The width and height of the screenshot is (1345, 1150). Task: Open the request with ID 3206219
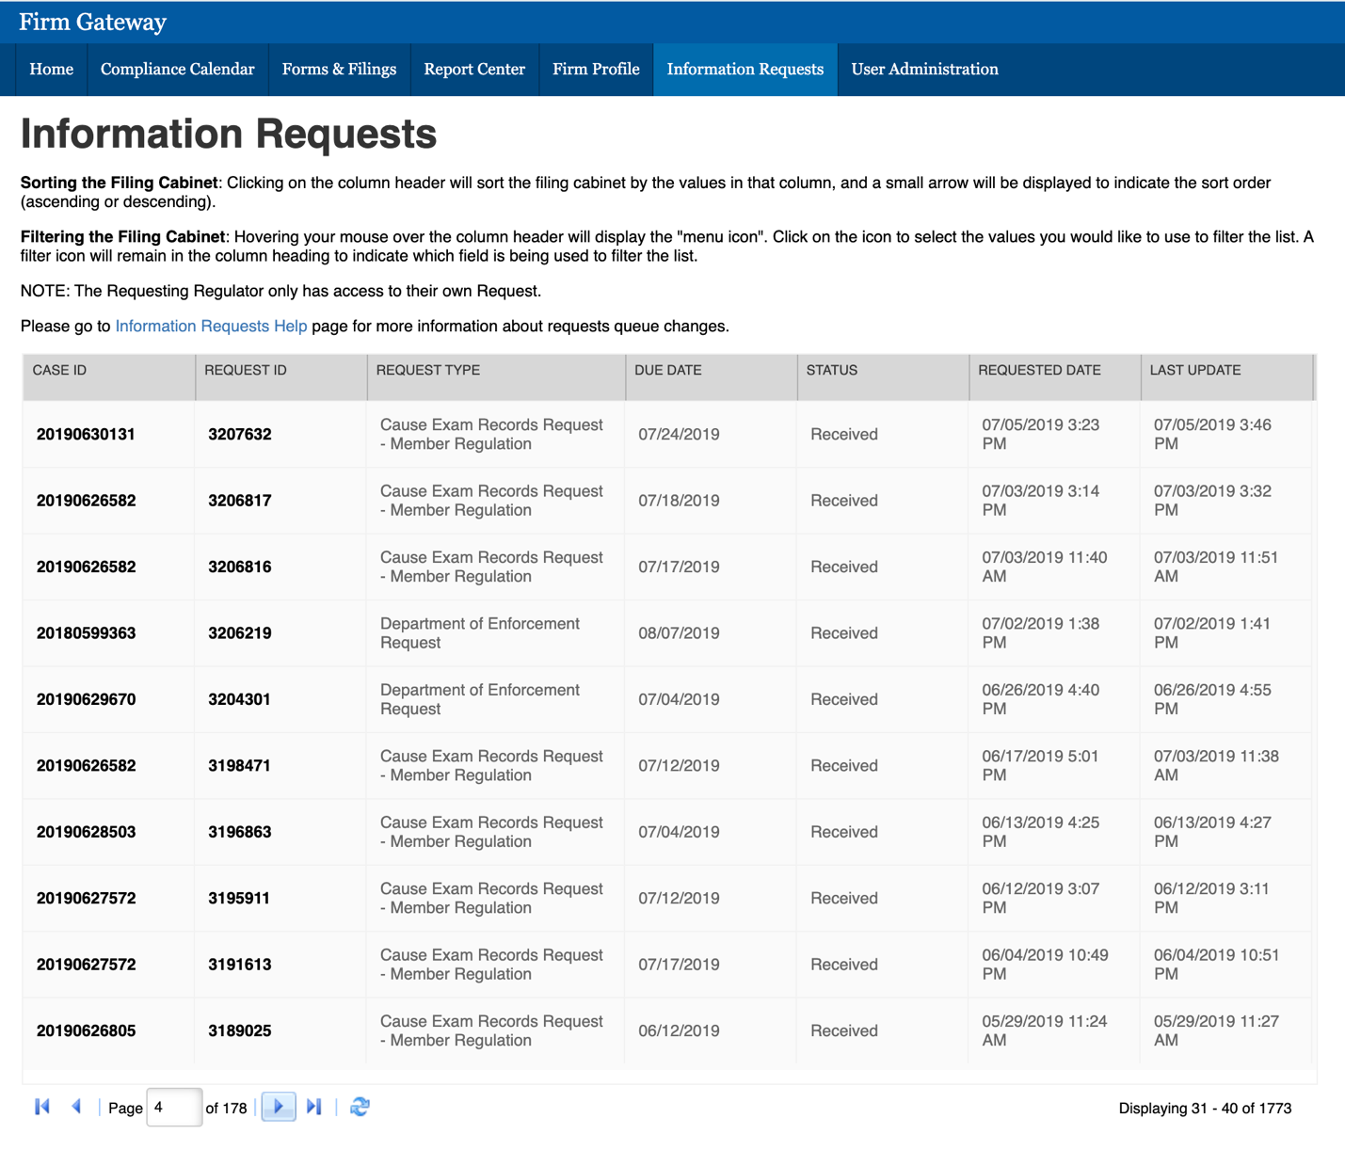[240, 633]
